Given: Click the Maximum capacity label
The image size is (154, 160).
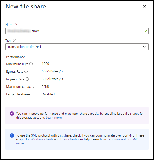Looking at the screenshot, I should pos(20,87).
